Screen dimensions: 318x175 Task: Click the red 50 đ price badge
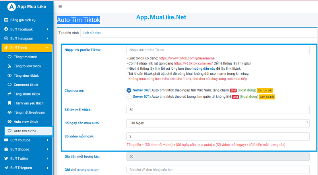tap(233, 91)
